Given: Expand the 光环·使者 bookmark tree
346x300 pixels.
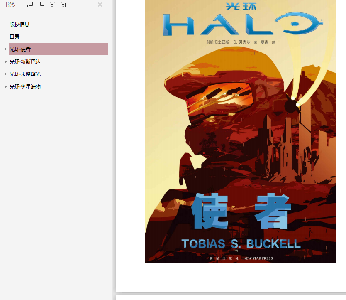Looking at the screenshot, I should click(5, 49).
